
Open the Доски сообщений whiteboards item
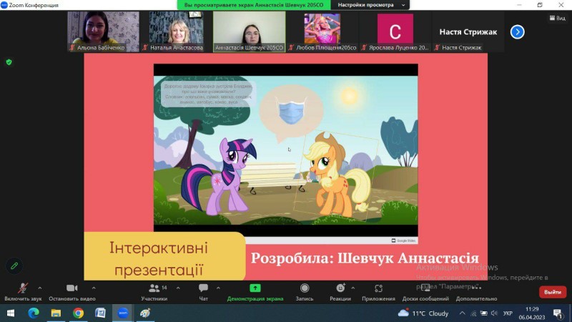coord(425,292)
